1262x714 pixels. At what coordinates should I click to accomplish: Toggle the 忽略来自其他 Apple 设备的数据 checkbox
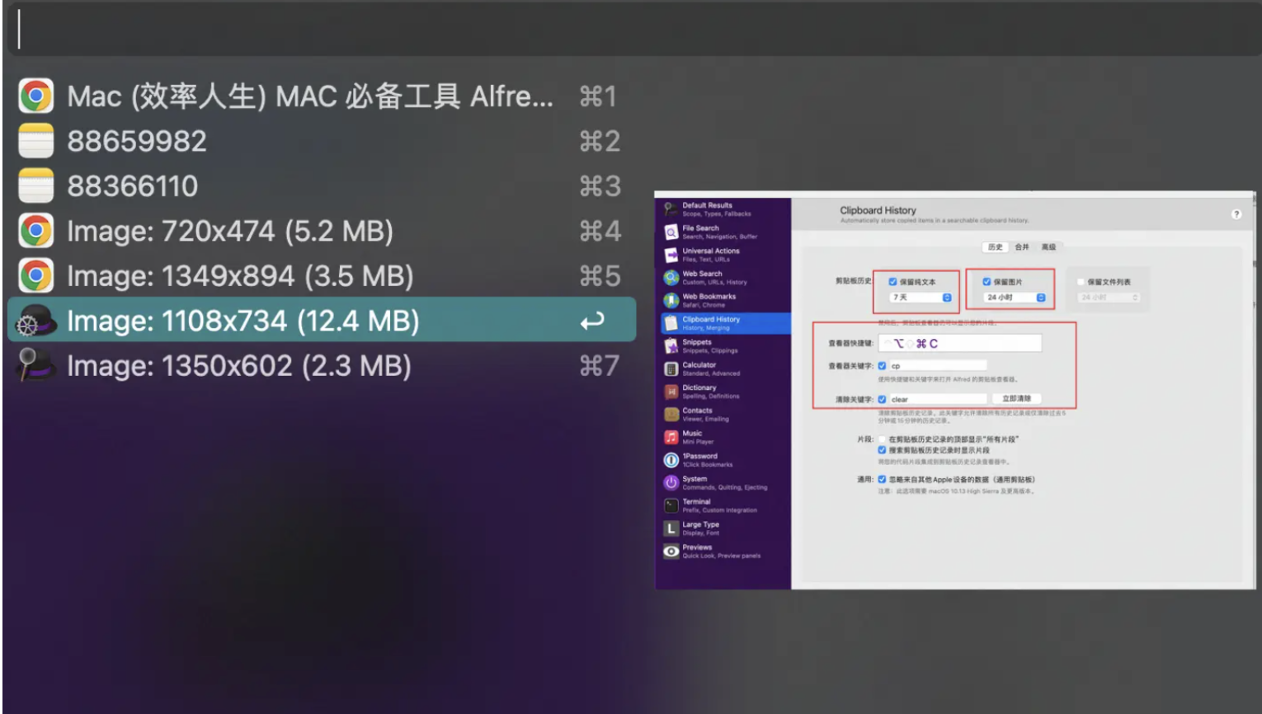(x=882, y=479)
